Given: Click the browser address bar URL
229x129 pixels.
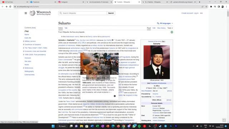Looking at the screenshot, I should [28, 6].
